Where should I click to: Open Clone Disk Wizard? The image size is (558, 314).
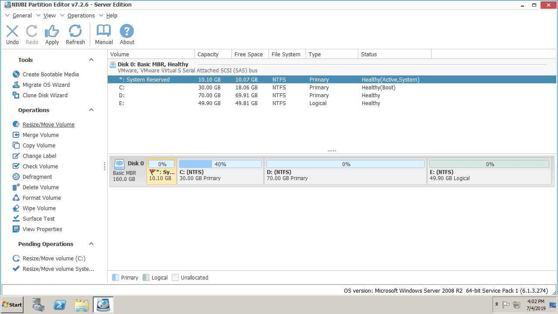pos(45,96)
